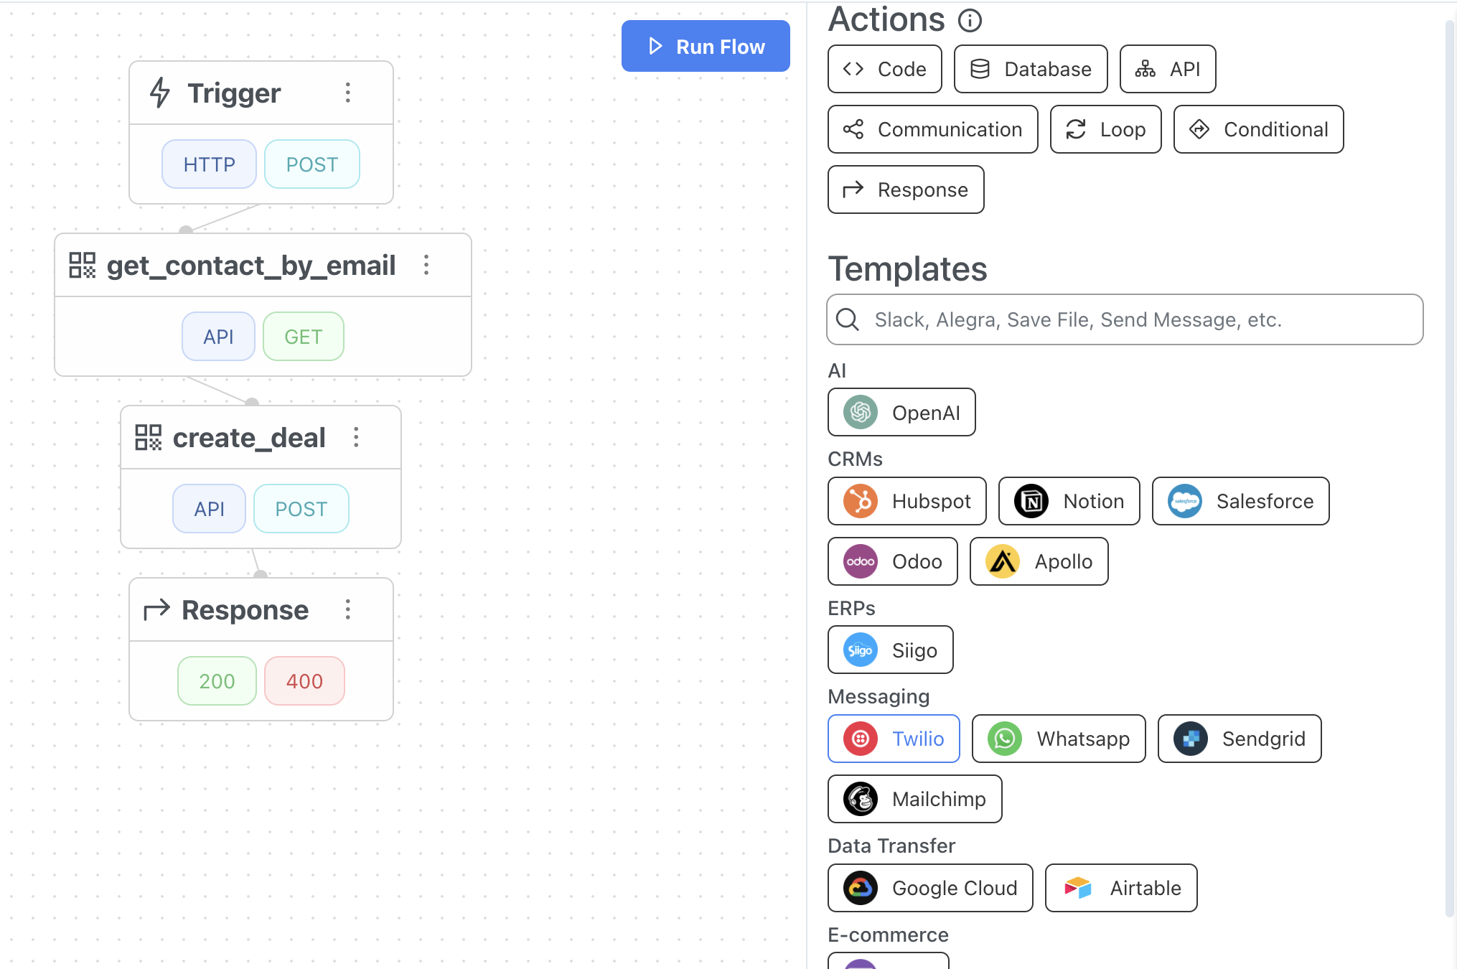This screenshot has width=1457, height=969.
Task: Focus the Templates search field
Action: click(x=1134, y=319)
